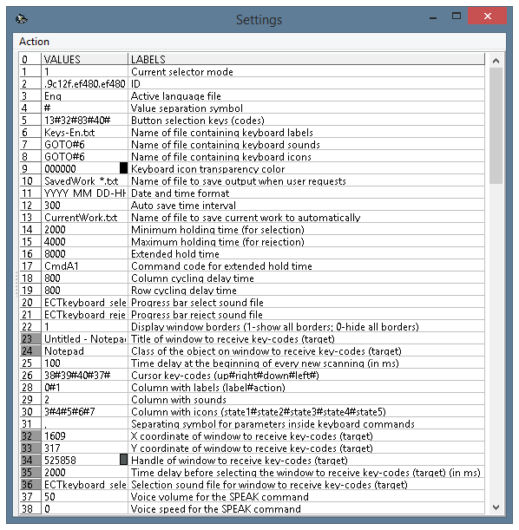The width and height of the screenshot is (519, 530).
Task: Click the '#' separation symbol value
Action: pyautogui.click(x=84, y=108)
